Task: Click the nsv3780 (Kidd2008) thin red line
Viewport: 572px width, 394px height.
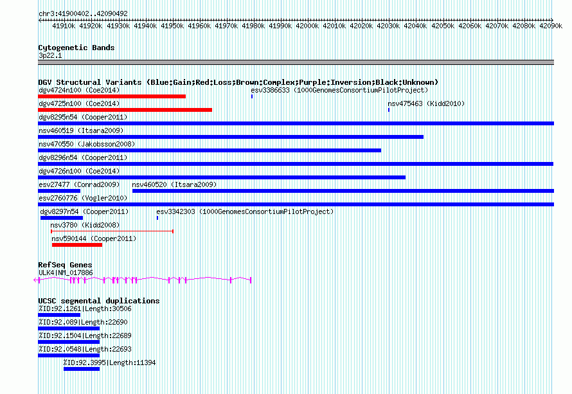Action: pos(112,231)
